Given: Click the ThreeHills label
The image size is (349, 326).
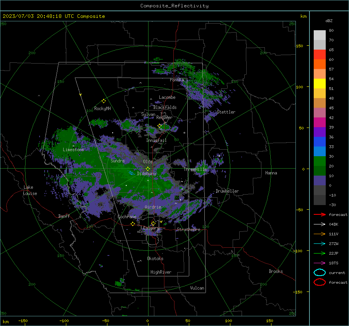Looking at the screenshot, I should pyautogui.click(x=195, y=169).
